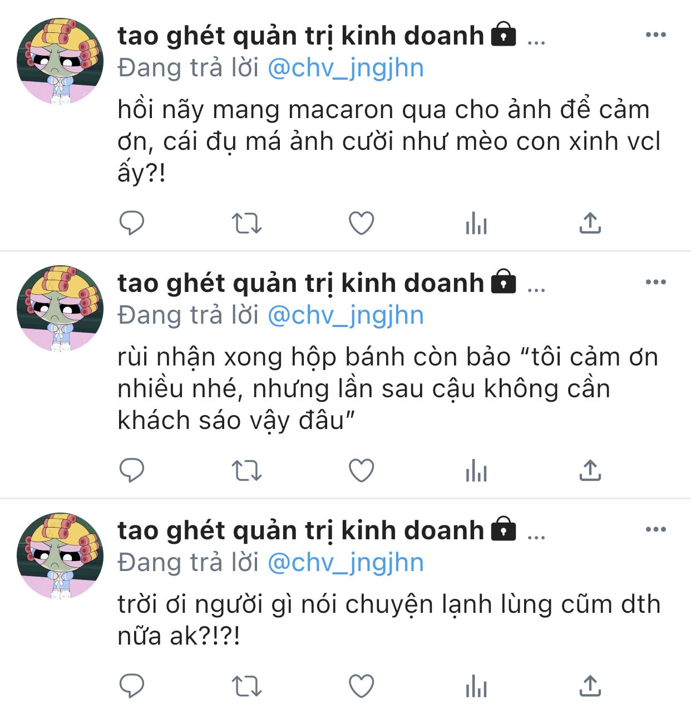Open more options on first tweet
The height and width of the screenshot is (712, 691).
[x=655, y=35]
